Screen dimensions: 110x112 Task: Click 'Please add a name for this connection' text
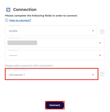[x=29, y=66]
